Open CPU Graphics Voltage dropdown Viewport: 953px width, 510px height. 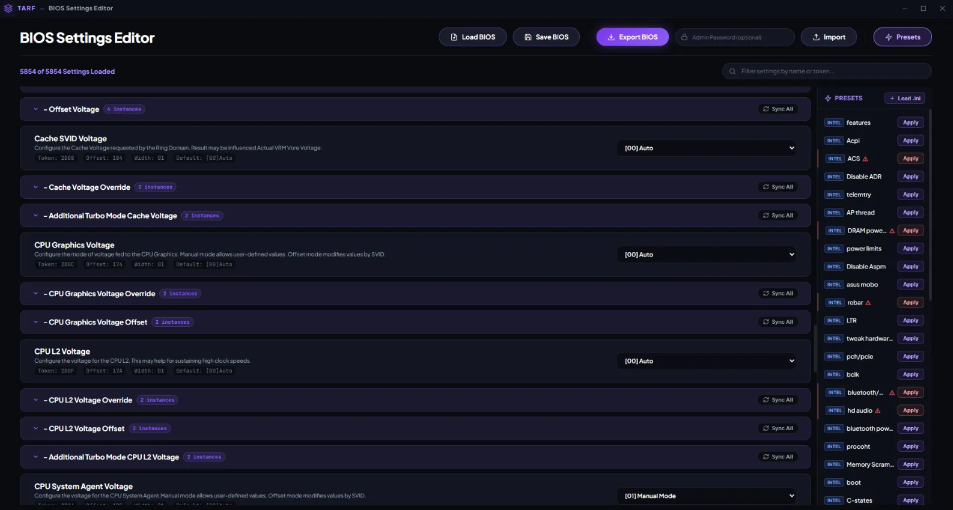(x=707, y=255)
